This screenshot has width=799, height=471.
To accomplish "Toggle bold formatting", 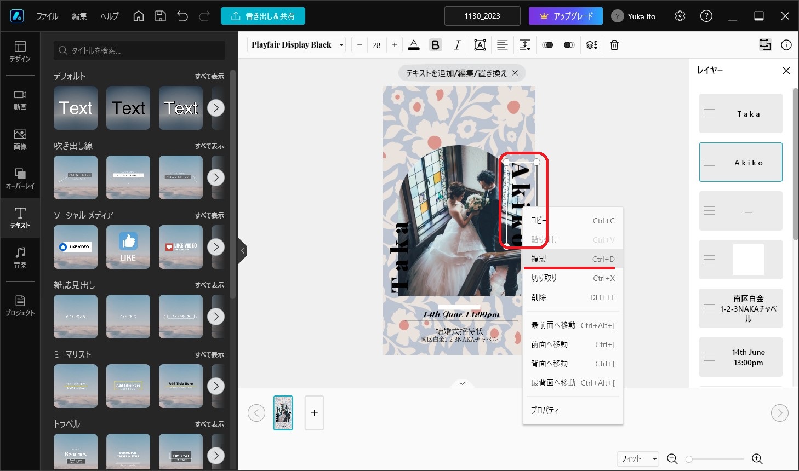I will [x=436, y=45].
